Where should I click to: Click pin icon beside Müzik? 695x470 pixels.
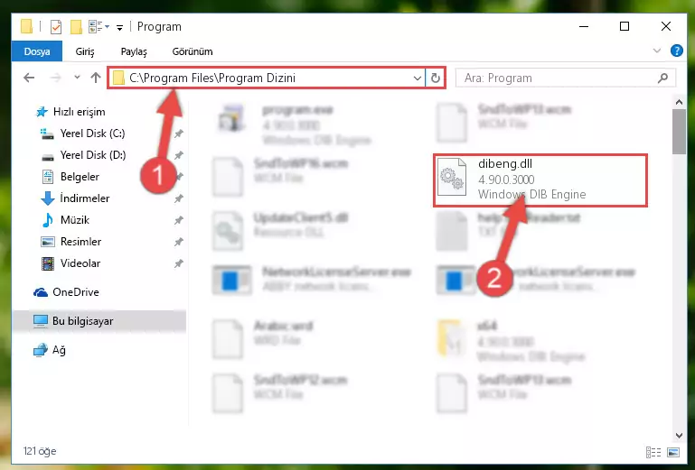click(x=179, y=220)
